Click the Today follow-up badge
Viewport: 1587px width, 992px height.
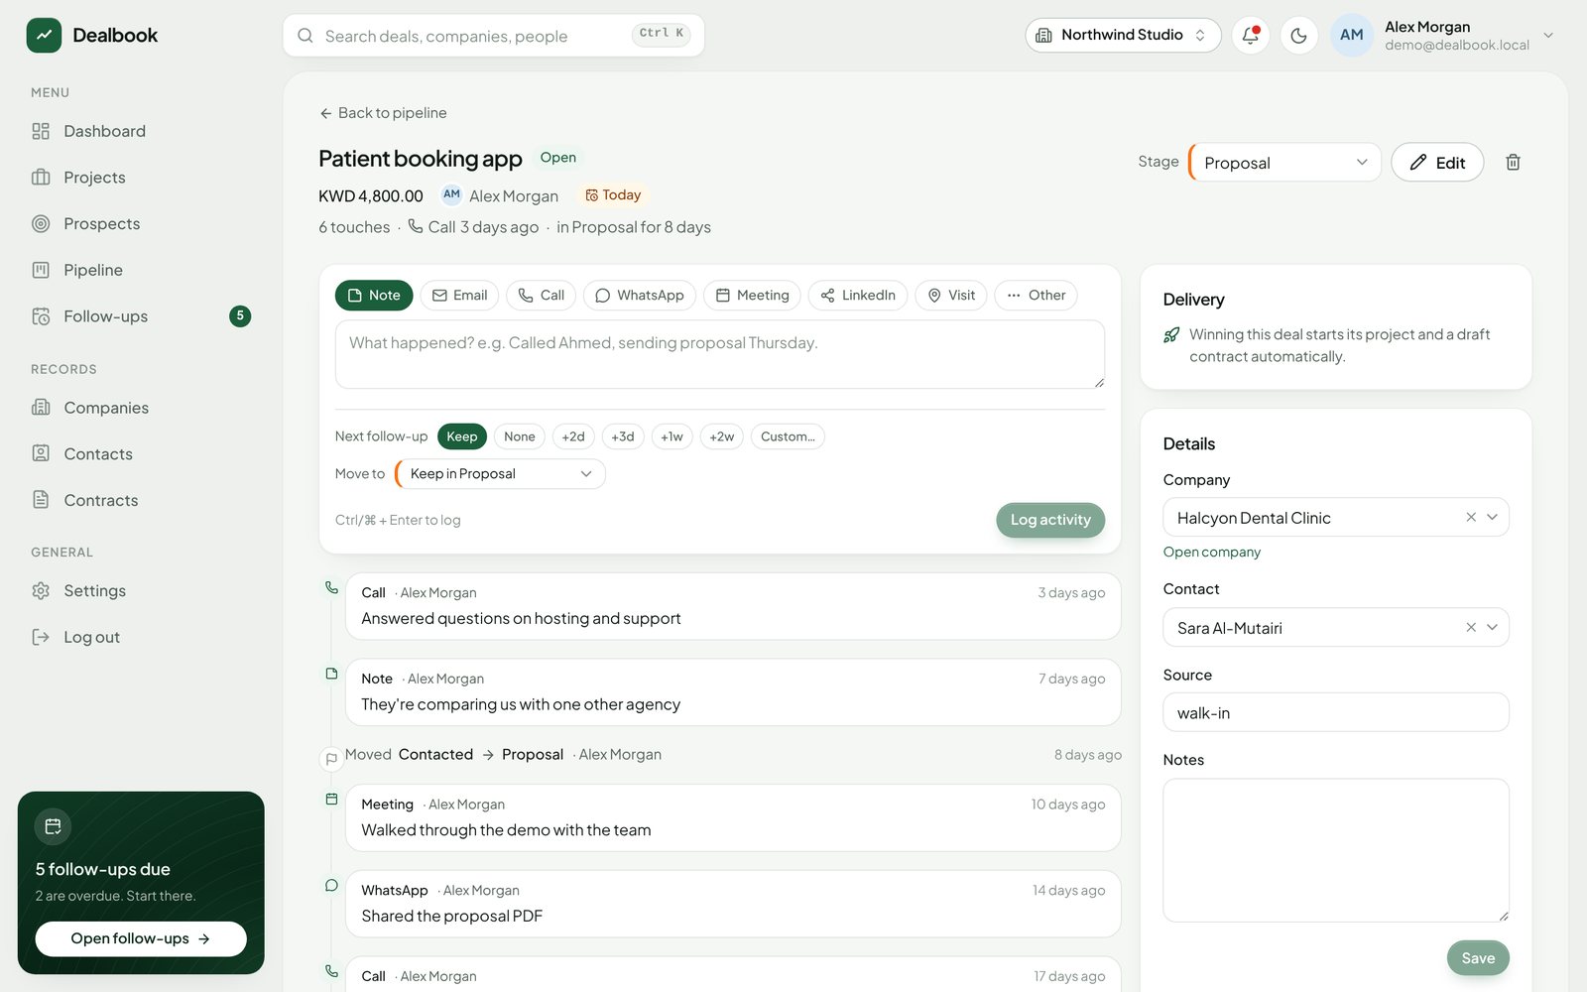pyautogui.click(x=613, y=195)
